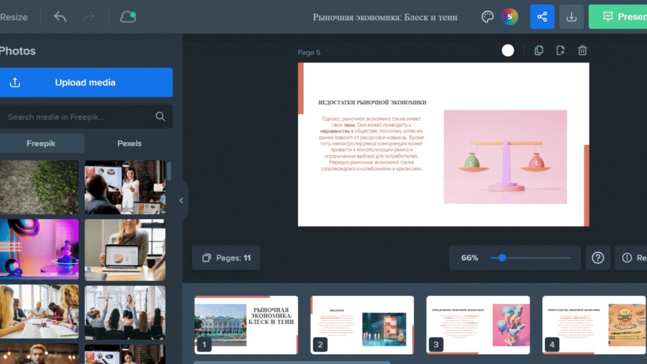The height and width of the screenshot is (364, 647).
Task: Switch to the Freepik tab
Action: point(41,143)
